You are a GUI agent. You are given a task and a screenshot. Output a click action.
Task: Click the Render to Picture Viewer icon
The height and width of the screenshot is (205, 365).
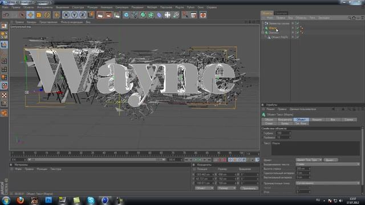(x=108, y=15)
